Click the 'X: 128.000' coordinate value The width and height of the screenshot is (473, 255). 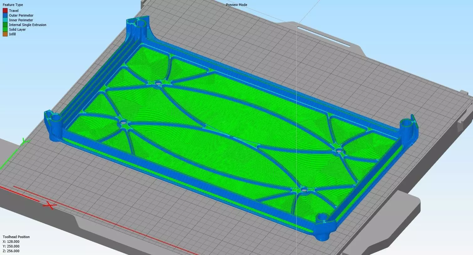(x=11, y=242)
